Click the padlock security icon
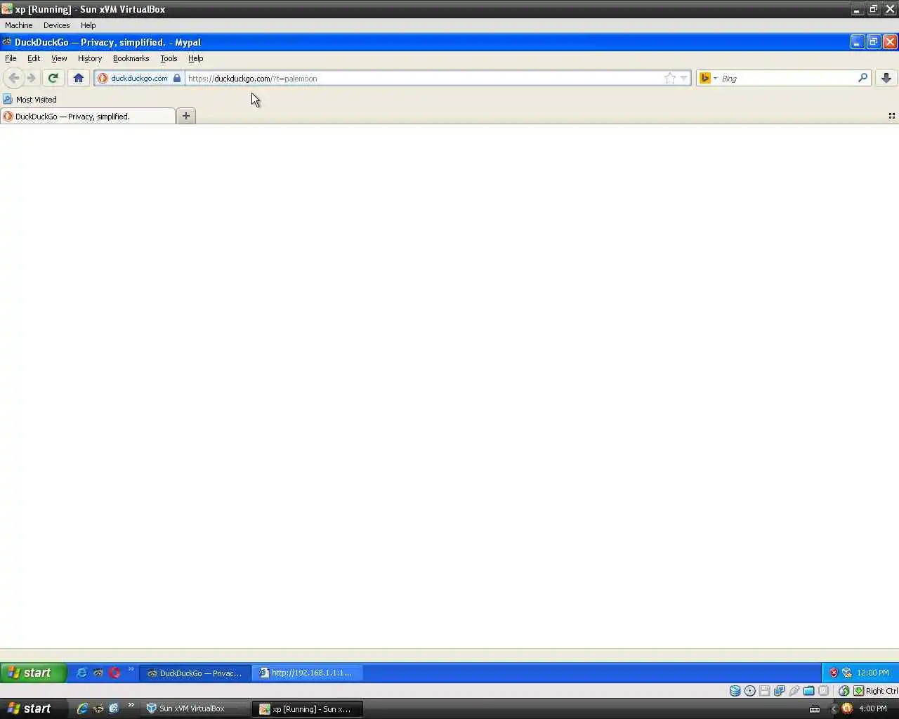The width and height of the screenshot is (899, 719). [x=177, y=78]
